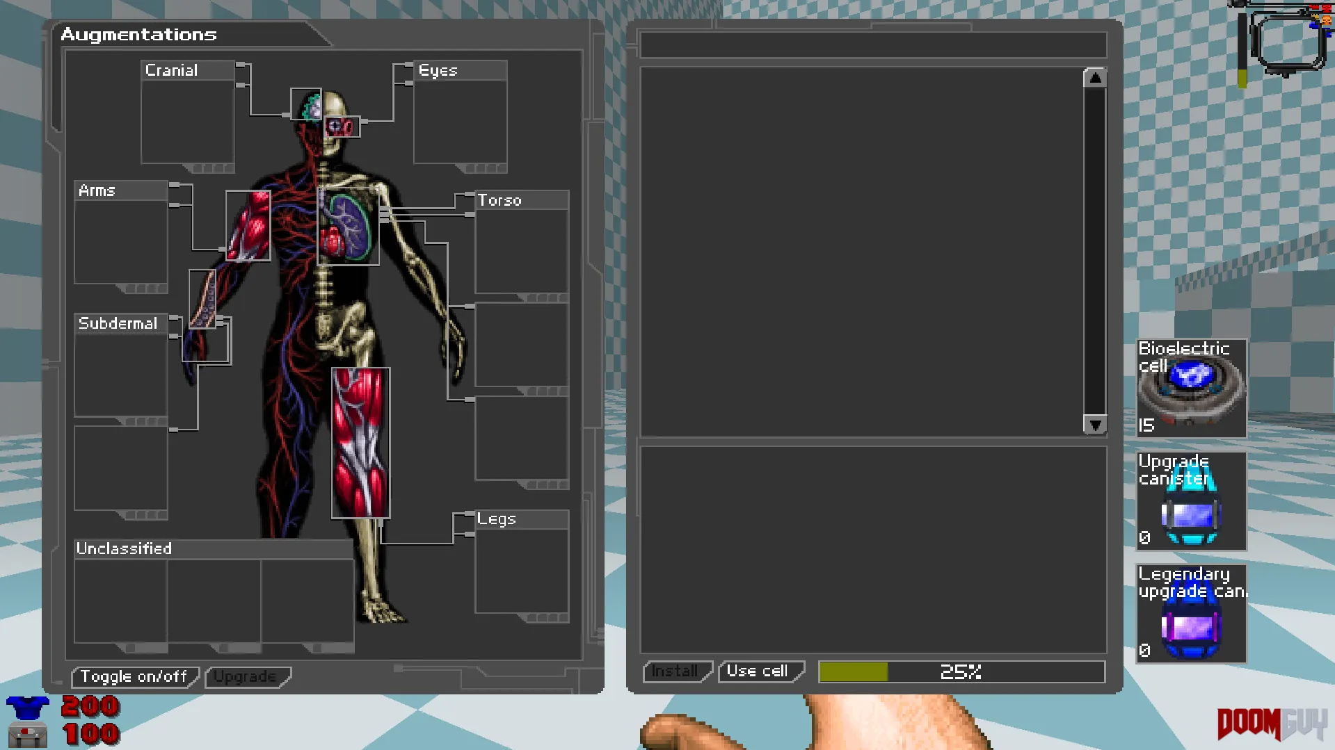Click the Subdermal label
Screen dimensions: 1335x750
tap(118, 323)
